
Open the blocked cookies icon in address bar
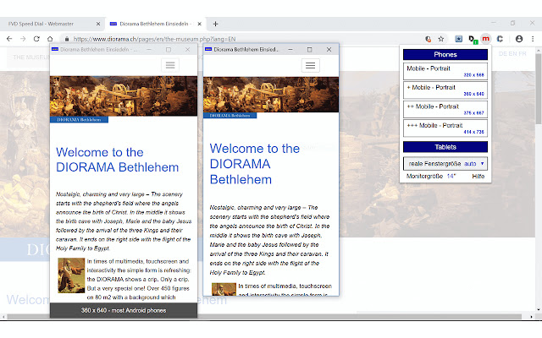pyautogui.click(x=428, y=39)
